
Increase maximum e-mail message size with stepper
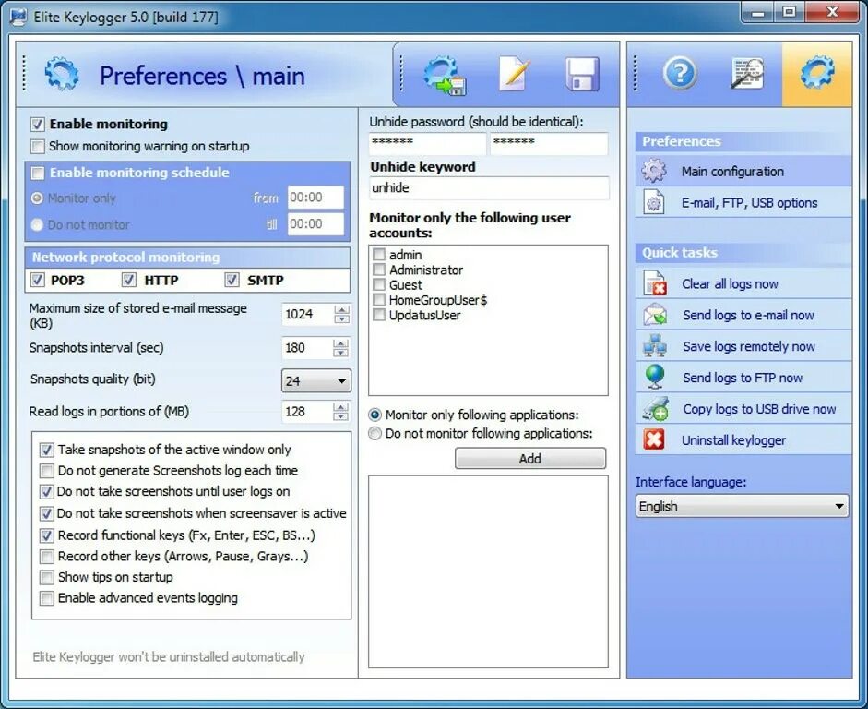click(341, 308)
